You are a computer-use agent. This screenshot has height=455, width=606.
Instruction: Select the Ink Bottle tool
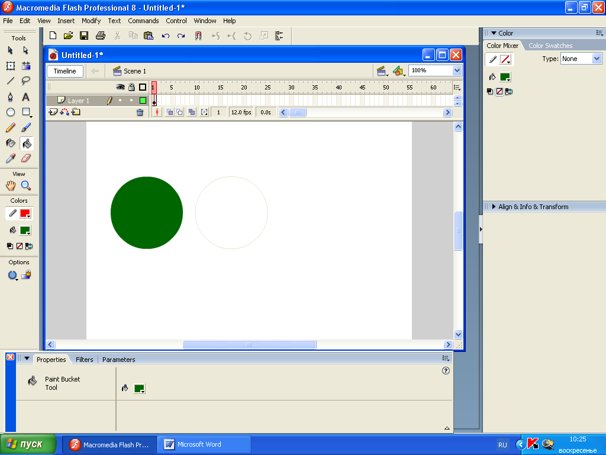click(x=11, y=143)
